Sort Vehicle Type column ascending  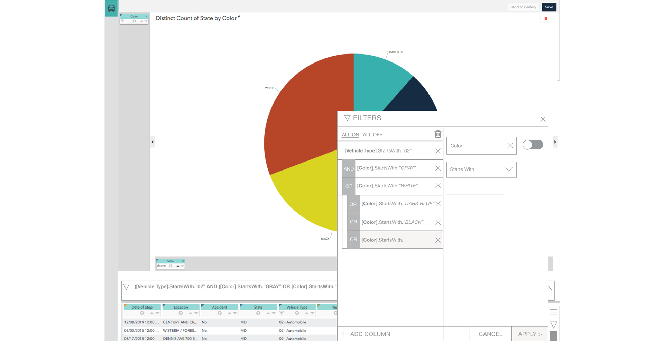pos(306,313)
